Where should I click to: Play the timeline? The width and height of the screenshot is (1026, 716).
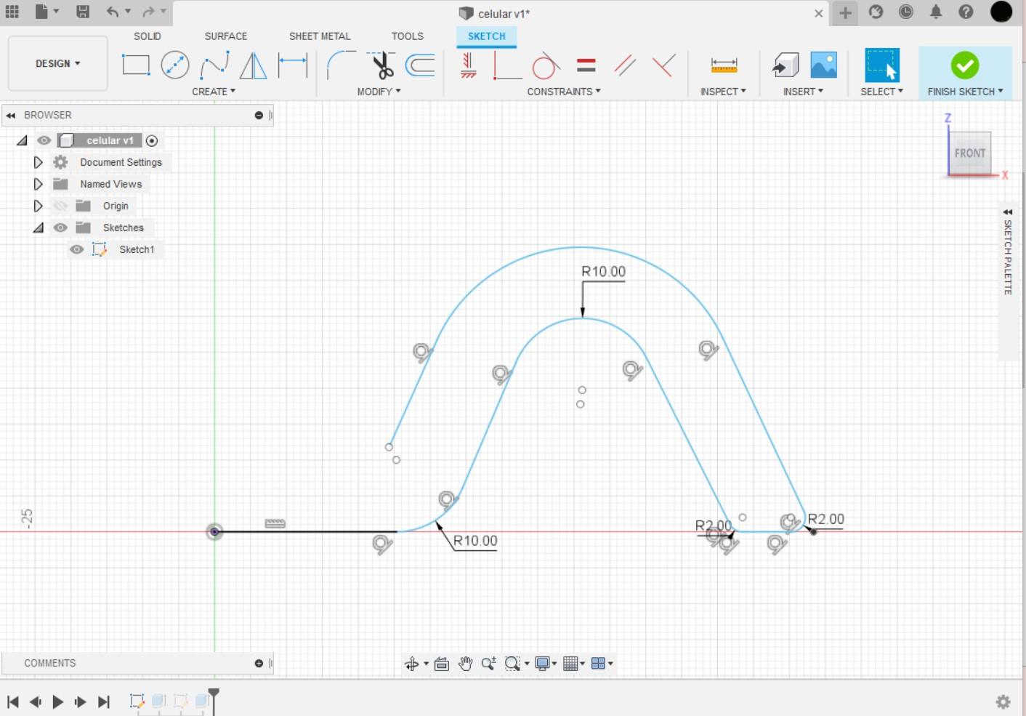58,701
